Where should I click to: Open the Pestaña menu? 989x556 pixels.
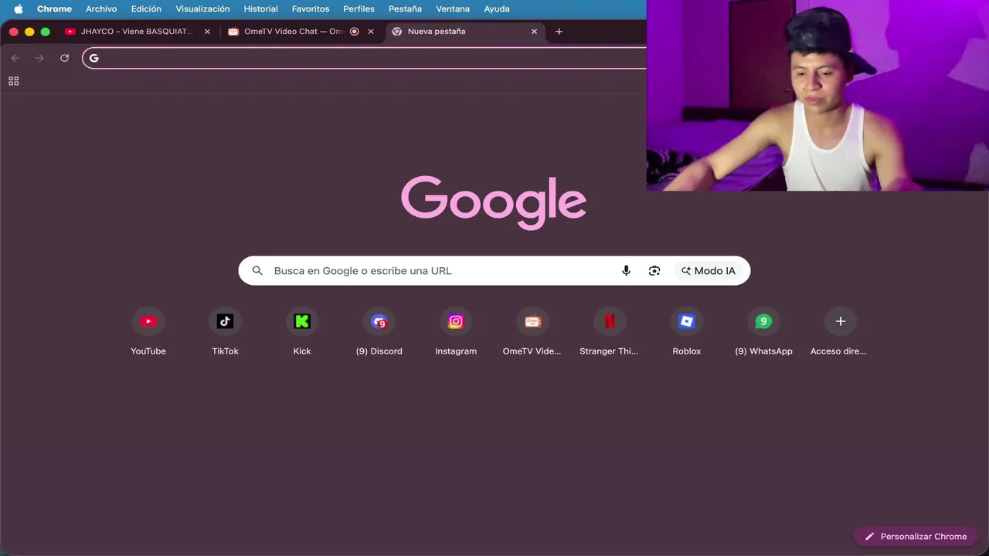click(405, 9)
